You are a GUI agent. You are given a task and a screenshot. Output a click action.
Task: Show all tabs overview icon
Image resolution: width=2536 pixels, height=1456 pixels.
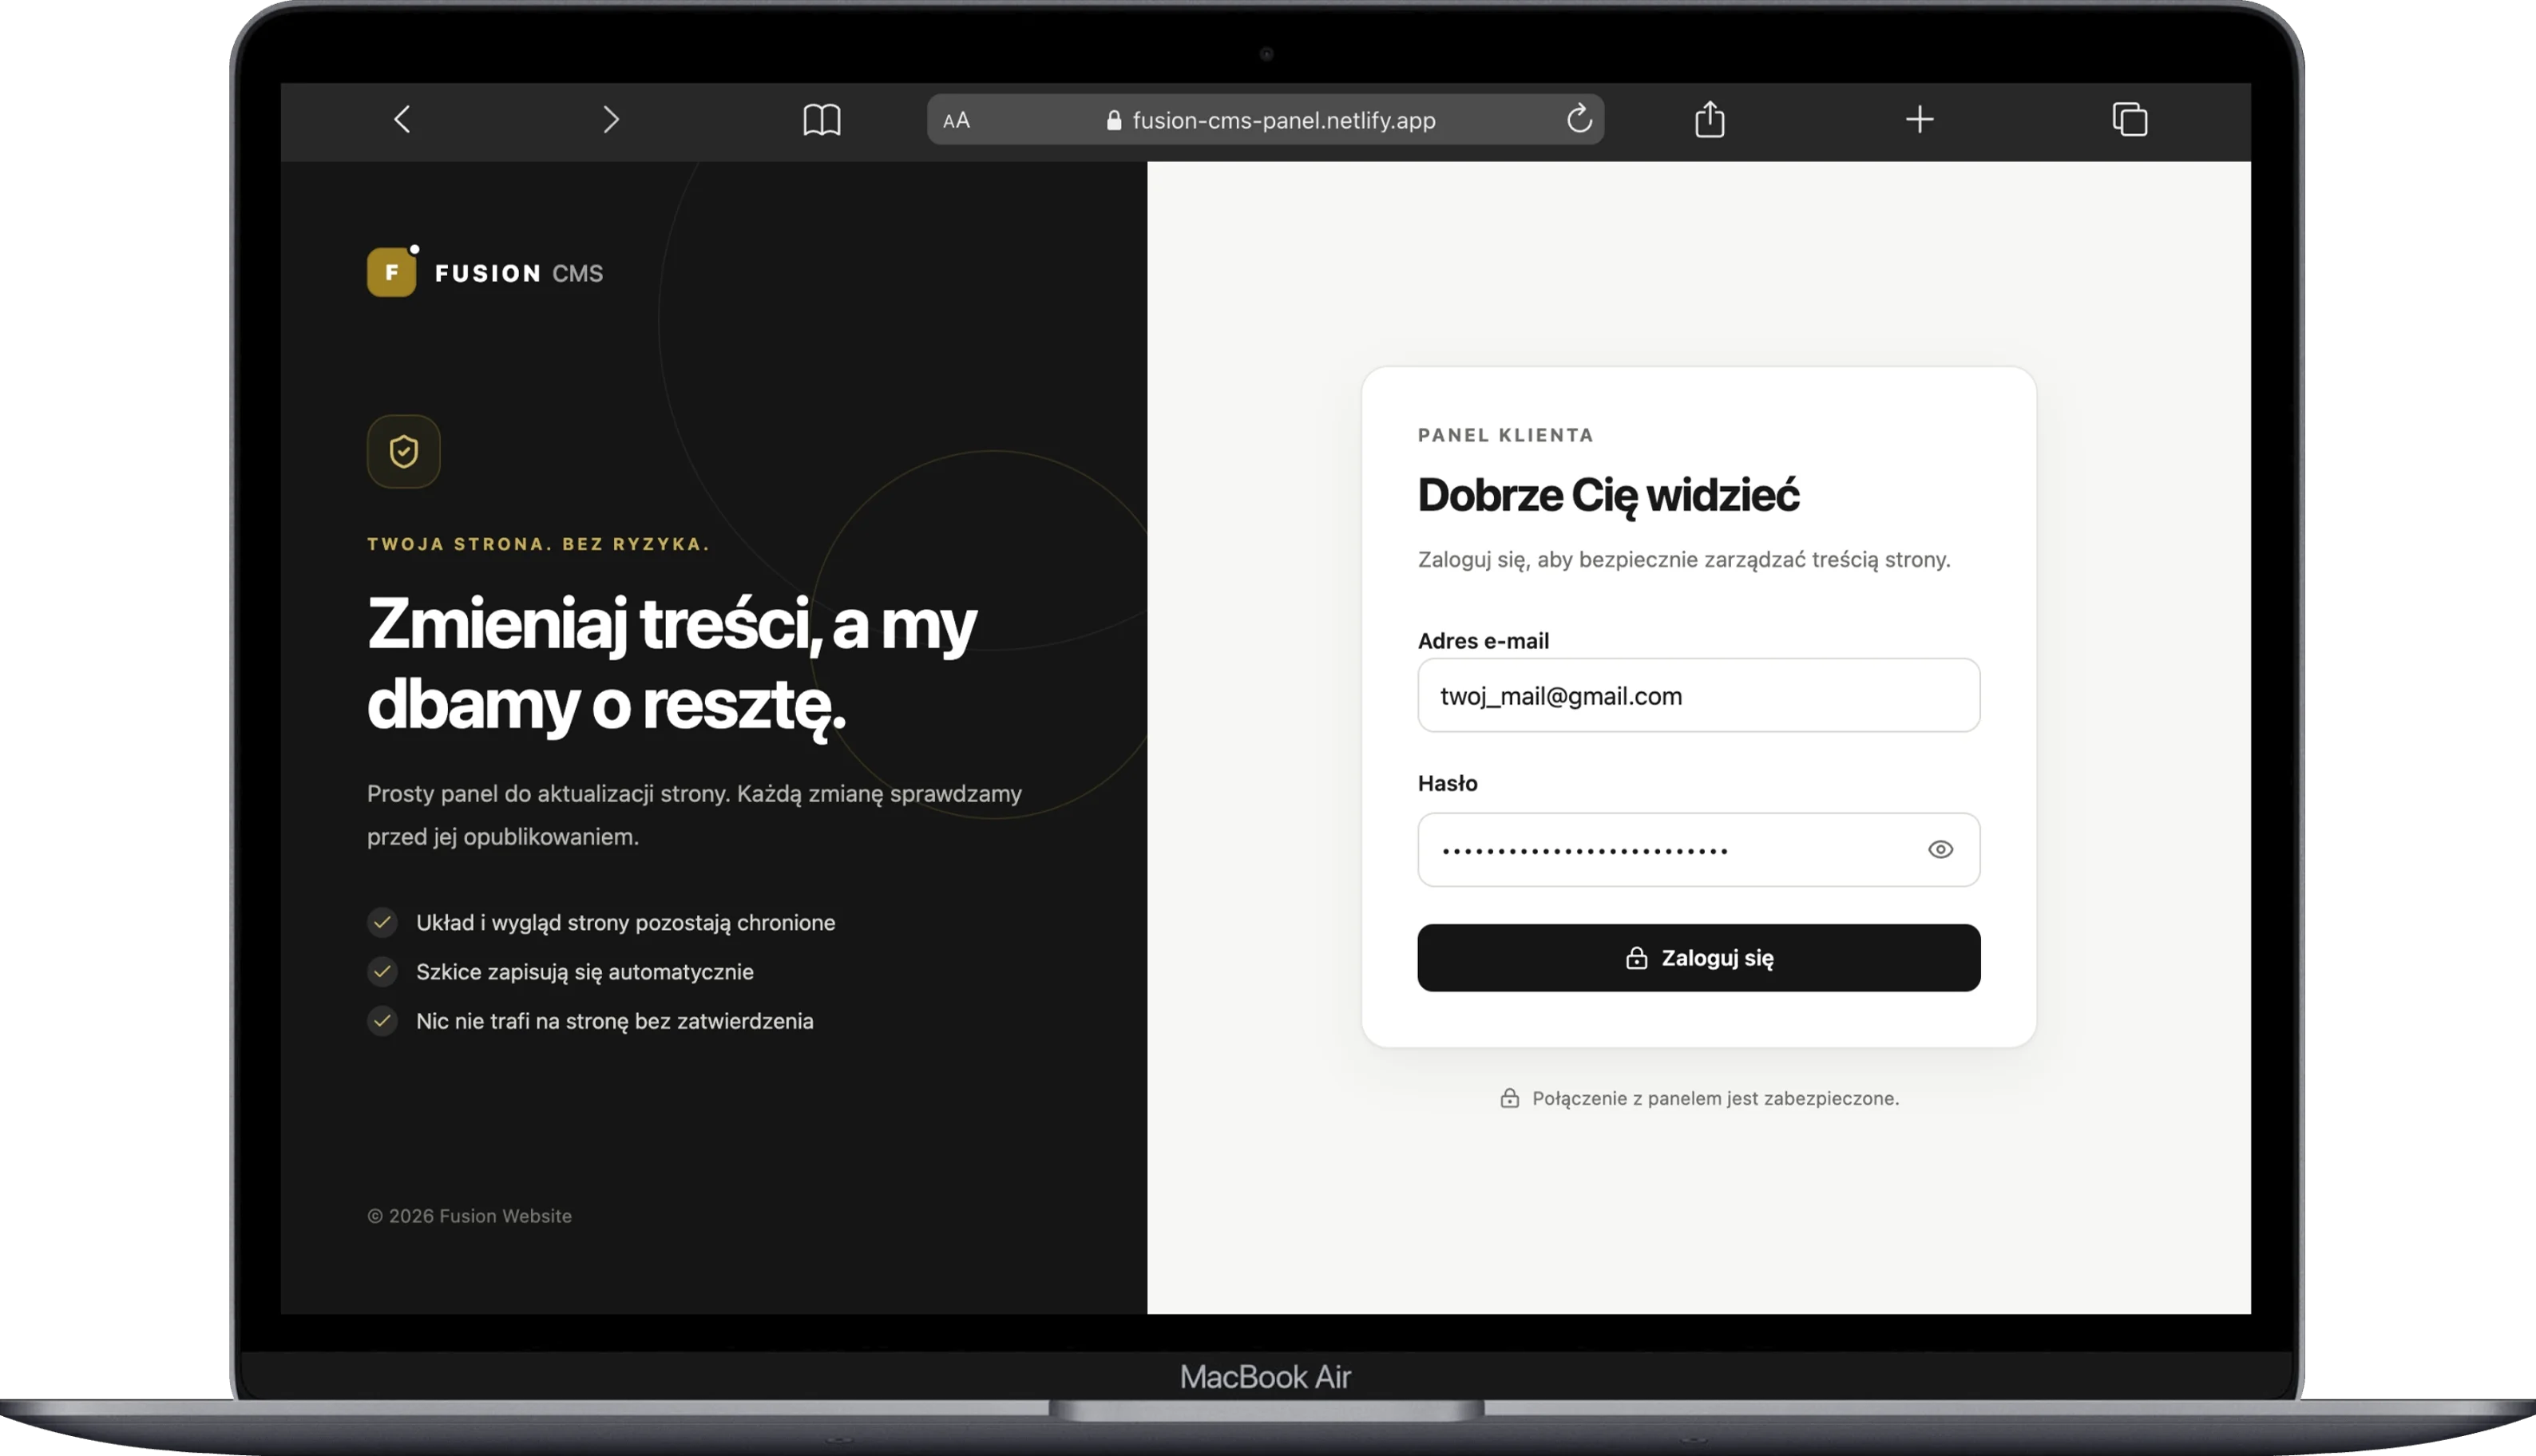click(2130, 119)
